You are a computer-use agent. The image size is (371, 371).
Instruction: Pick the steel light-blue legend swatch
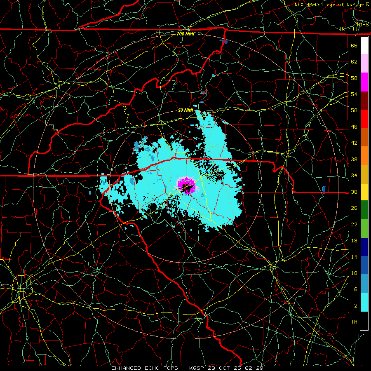tap(364, 284)
